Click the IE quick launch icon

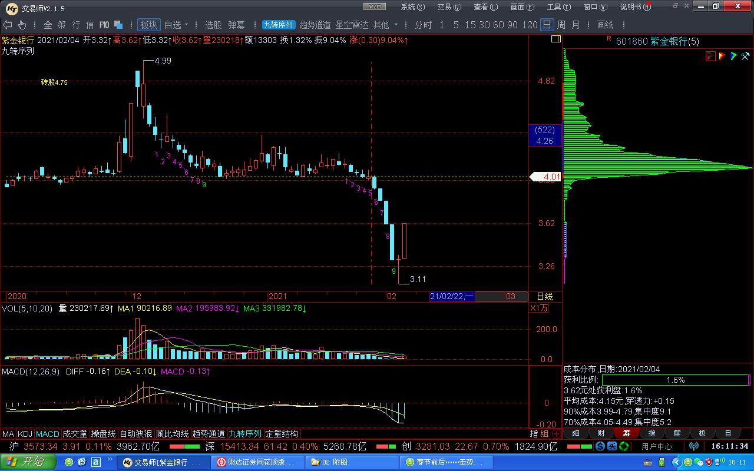pyautogui.click(x=69, y=462)
